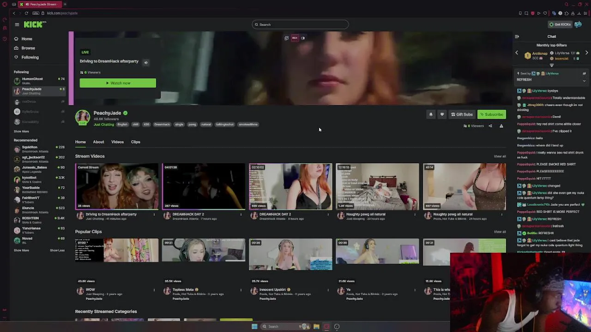The width and height of the screenshot is (591, 332).
Task: Open options for Naughty pawg 23-hours-ago video
Action: coord(415,214)
